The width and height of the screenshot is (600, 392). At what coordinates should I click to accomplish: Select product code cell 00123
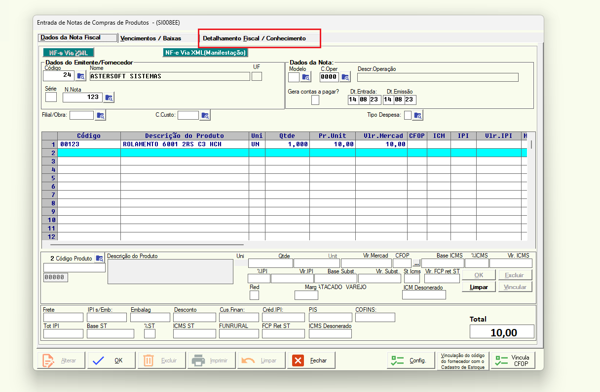point(89,144)
